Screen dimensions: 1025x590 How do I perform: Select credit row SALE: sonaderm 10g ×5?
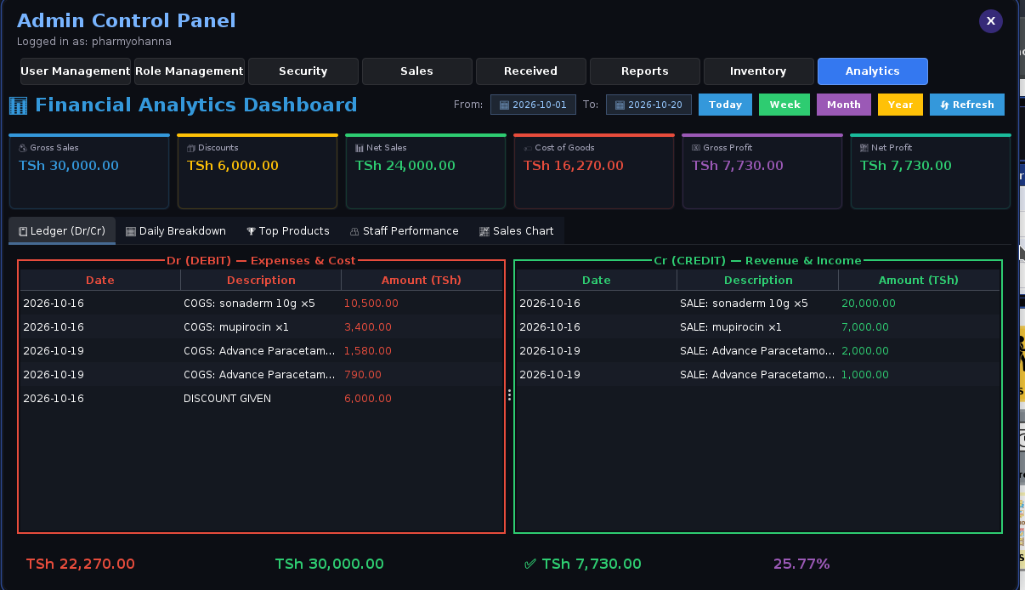click(758, 303)
